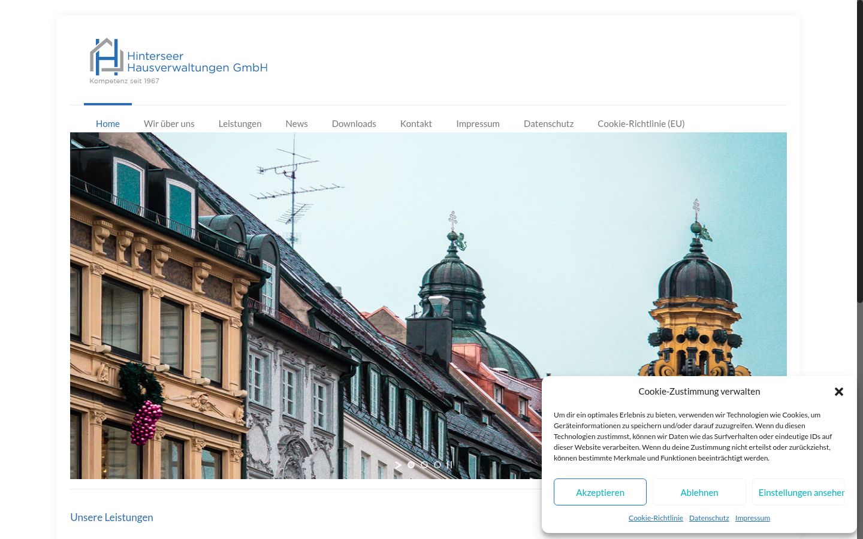Select the first slideshow dot indicator
Viewport: 863px width, 539px height.
click(x=411, y=465)
